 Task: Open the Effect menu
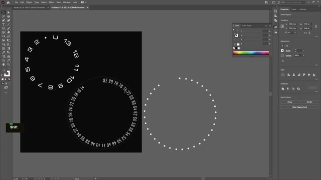point(51,2)
